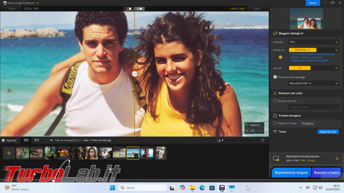
Task: Show hidden system tray icons chevron
Action: 301,188
